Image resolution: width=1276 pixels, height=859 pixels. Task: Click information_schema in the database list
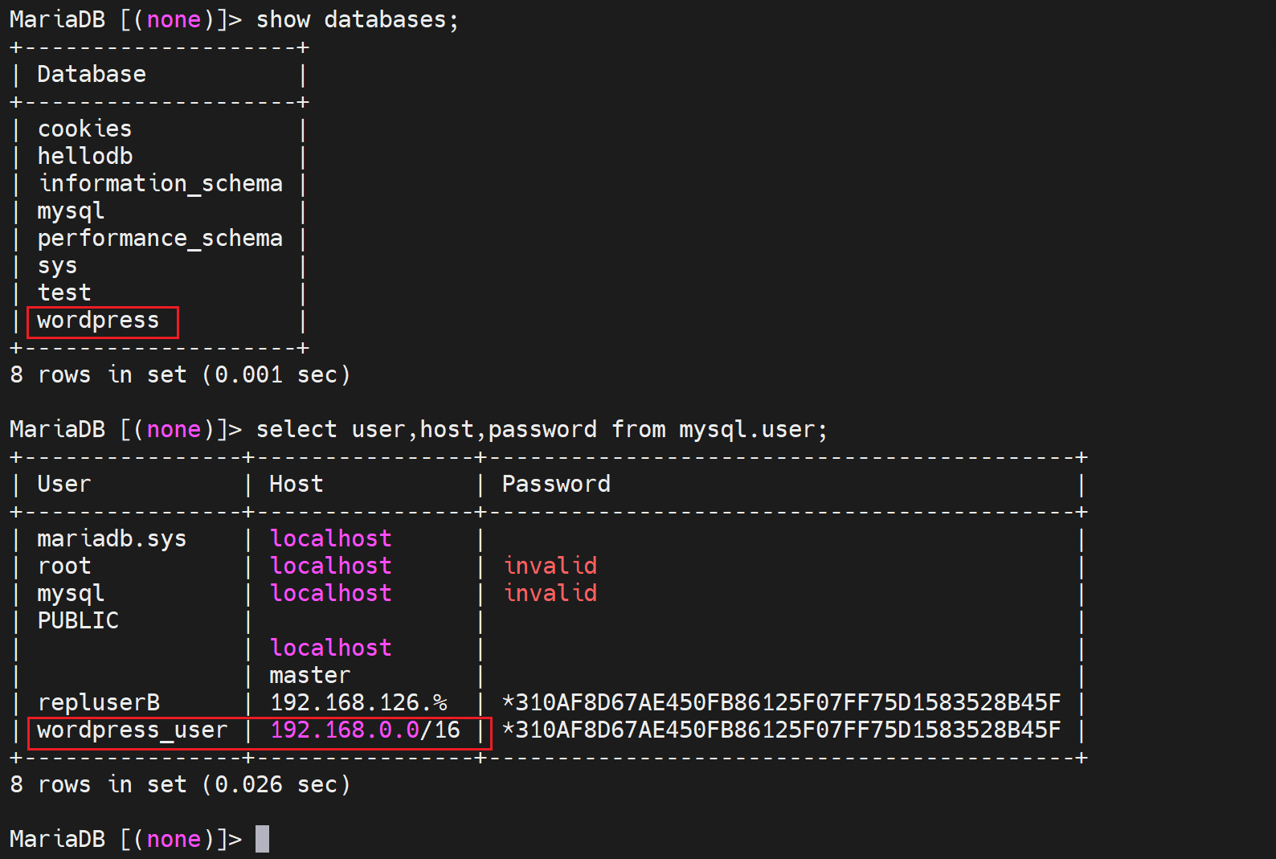[161, 183]
